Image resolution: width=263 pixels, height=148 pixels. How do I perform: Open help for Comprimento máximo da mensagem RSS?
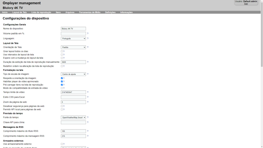88,136
